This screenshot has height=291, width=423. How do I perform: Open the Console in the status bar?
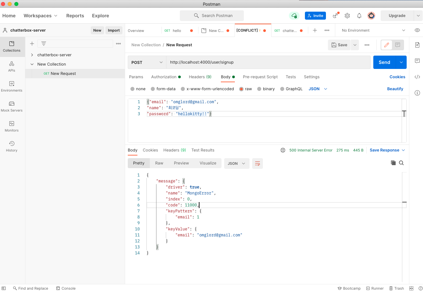(x=66, y=288)
